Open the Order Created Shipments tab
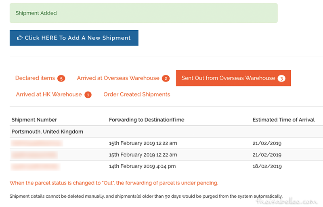Image resolution: width=323 pixels, height=207 pixels. tap(137, 94)
